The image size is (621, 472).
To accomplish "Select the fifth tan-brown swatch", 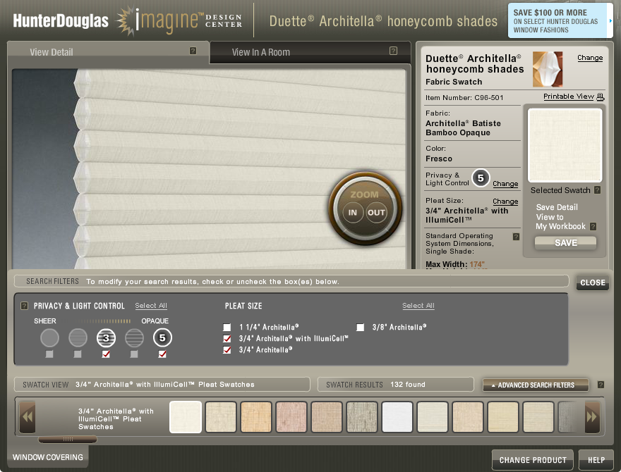I will coord(327,417).
